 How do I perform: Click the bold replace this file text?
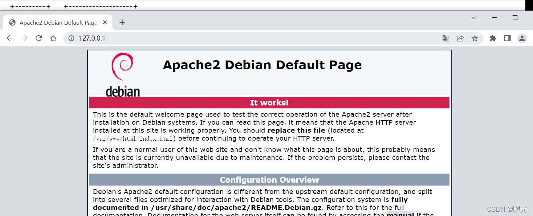pos(296,130)
